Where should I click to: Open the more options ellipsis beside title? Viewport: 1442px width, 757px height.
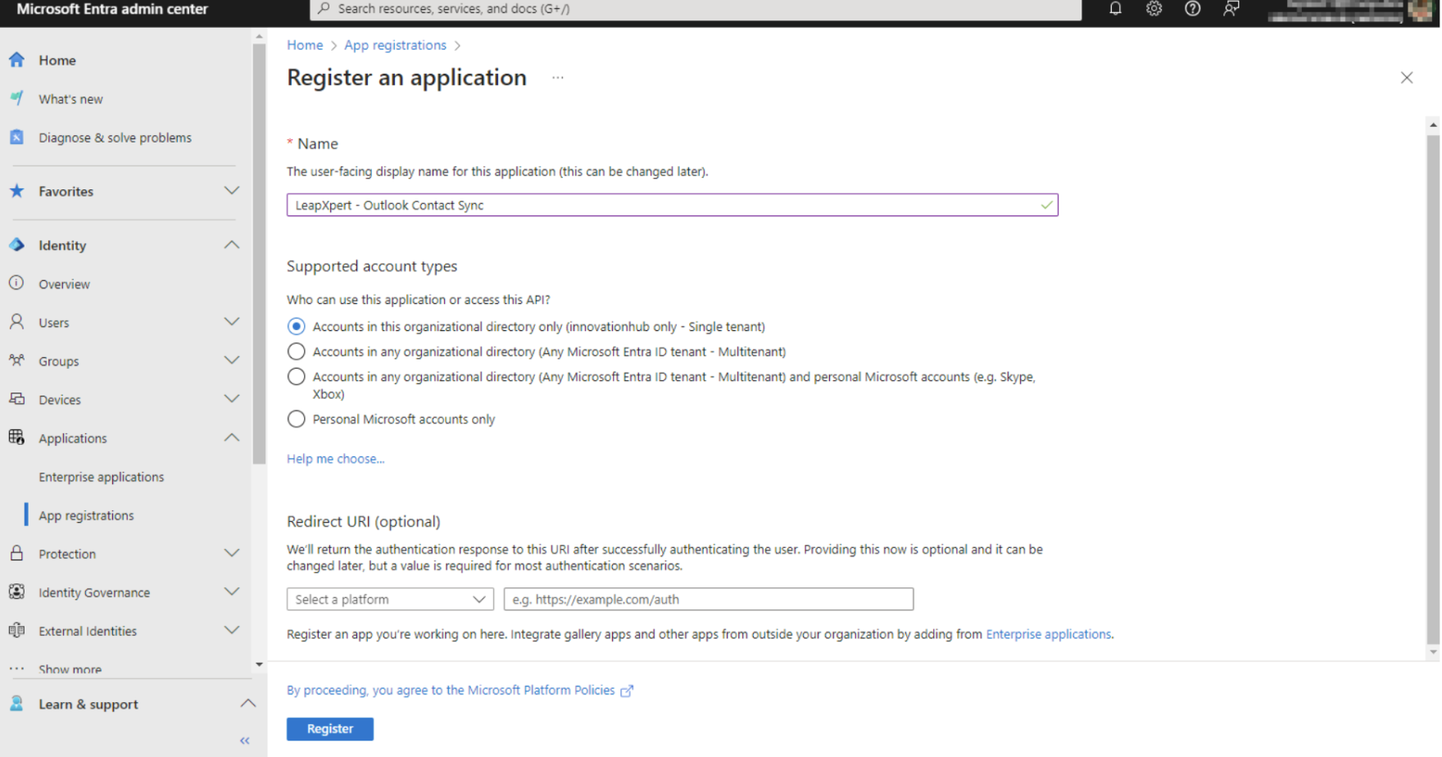(x=558, y=78)
